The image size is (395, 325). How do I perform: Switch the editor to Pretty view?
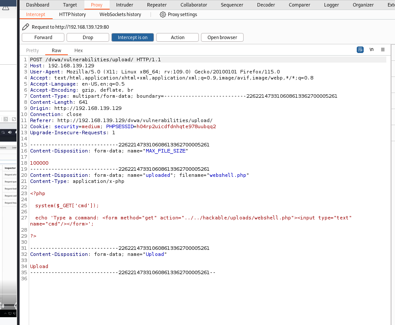pyautogui.click(x=32, y=50)
